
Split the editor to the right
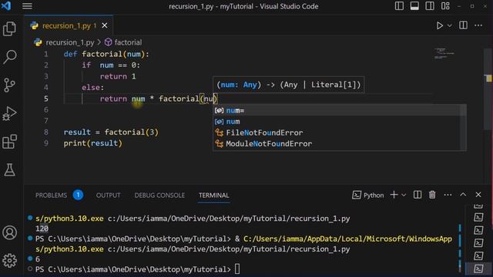[x=463, y=25]
